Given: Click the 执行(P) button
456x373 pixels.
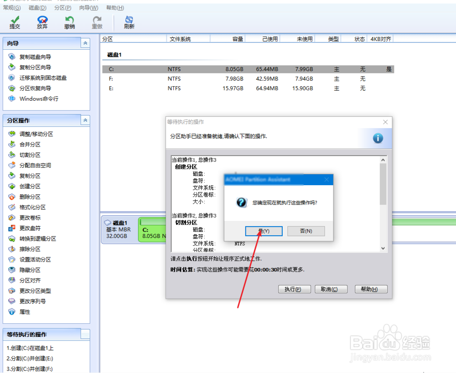Looking at the screenshot, I should 294,289.
